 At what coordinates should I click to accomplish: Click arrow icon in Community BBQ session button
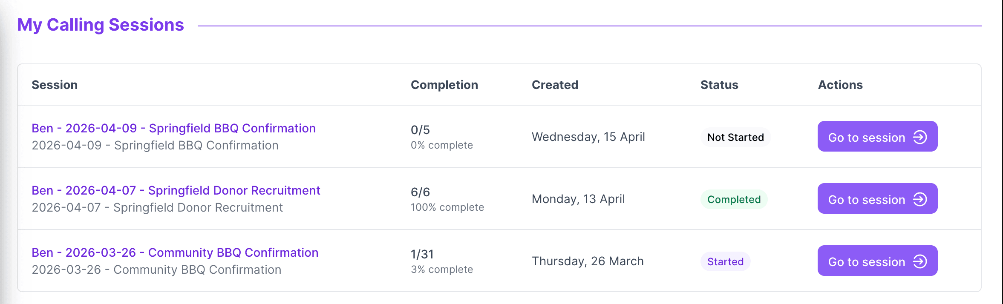click(920, 261)
